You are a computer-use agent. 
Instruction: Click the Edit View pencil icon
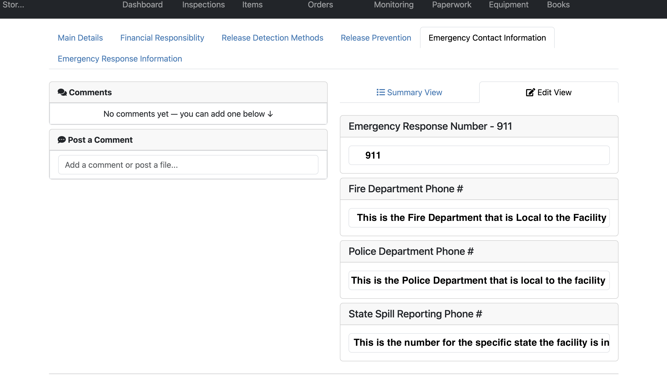click(530, 92)
